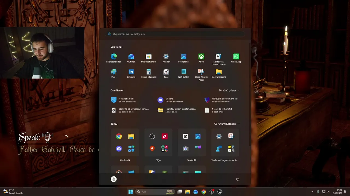The image size is (350, 196).
Task: Open the LinkedIn pinned app
Action: click(131, 73)
